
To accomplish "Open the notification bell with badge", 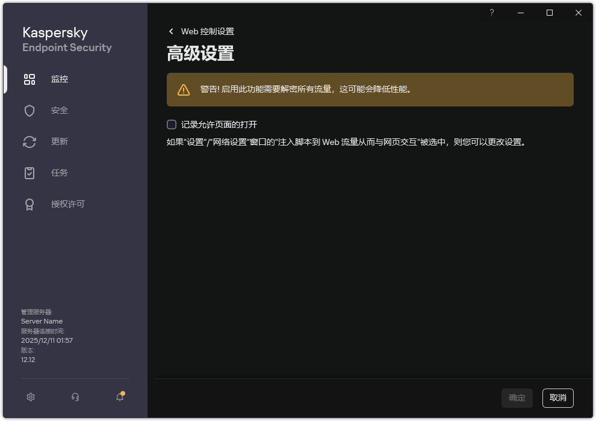I will [119, 397].
